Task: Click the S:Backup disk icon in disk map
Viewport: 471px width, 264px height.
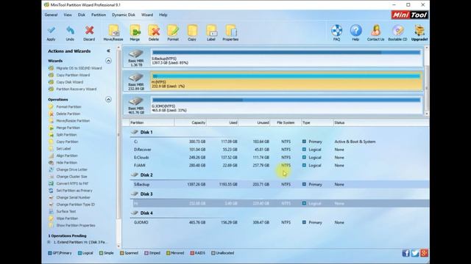Action: tap(135, 54)
